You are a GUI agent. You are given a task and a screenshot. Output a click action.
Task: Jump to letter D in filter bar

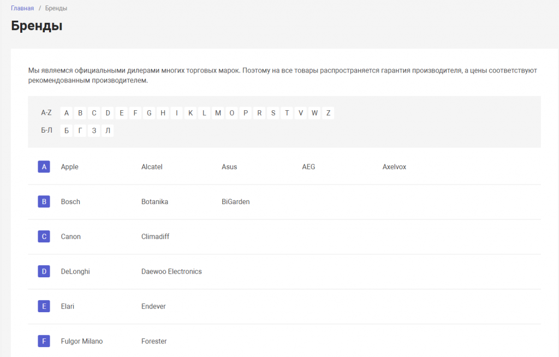click(x=108, y=113)
